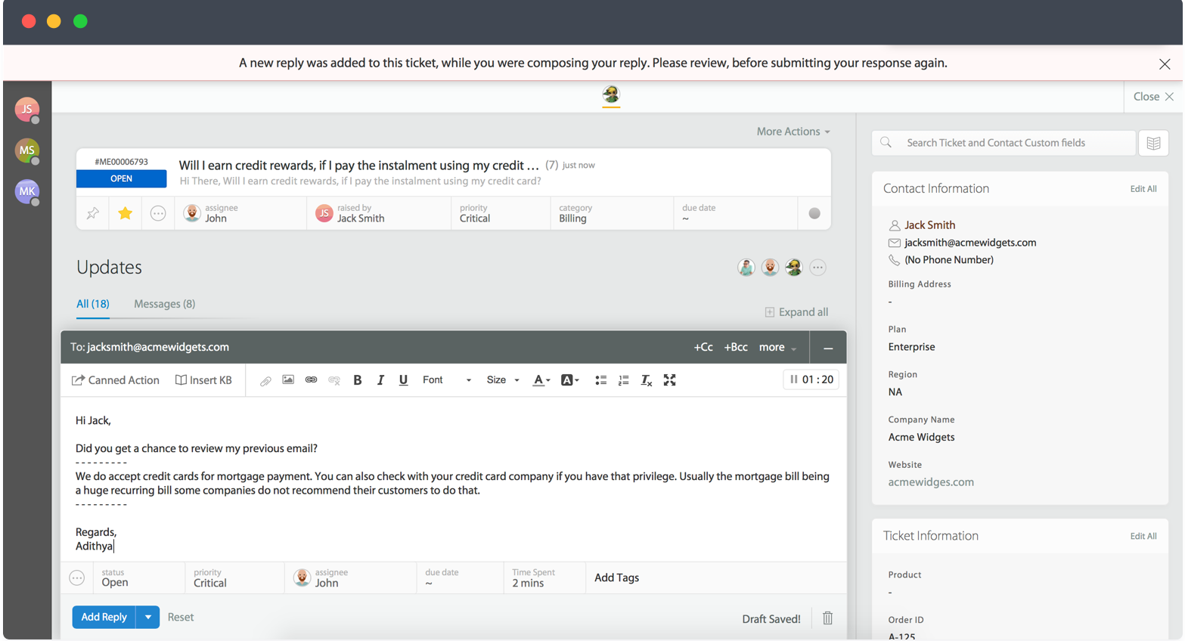Image resolution: width=1185 pixels, height=641 pixels.
Task: Open the ticket tab avatar at top
Action: (611, 94)
